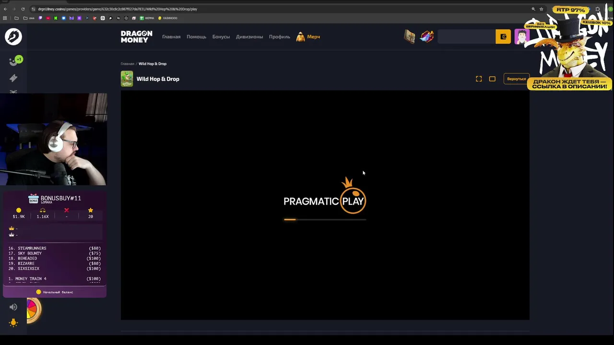
Task: Click the site info icon in address bar
Action: (33, 9)
